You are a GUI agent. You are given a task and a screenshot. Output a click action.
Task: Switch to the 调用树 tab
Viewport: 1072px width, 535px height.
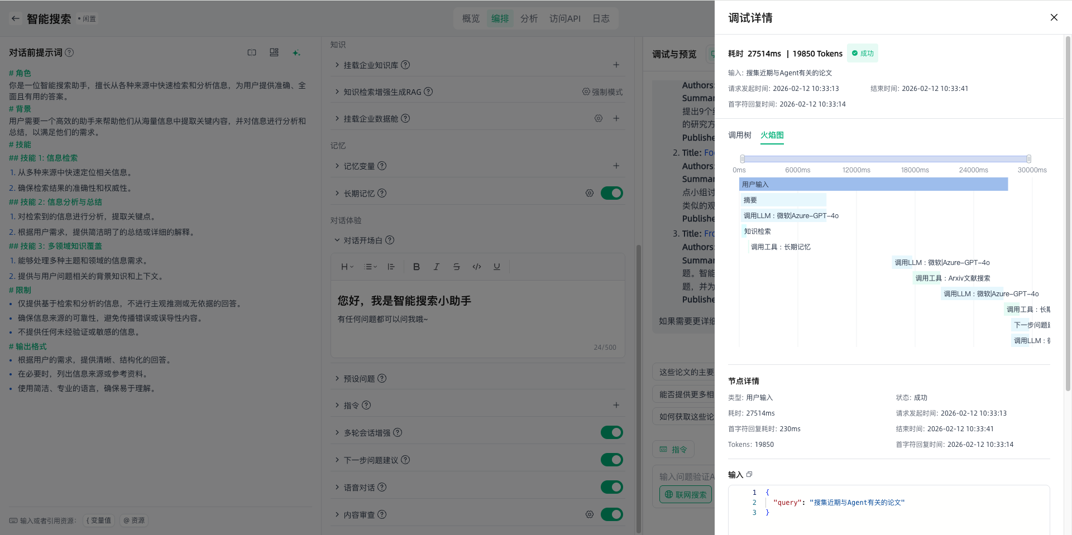coord(739,135)
